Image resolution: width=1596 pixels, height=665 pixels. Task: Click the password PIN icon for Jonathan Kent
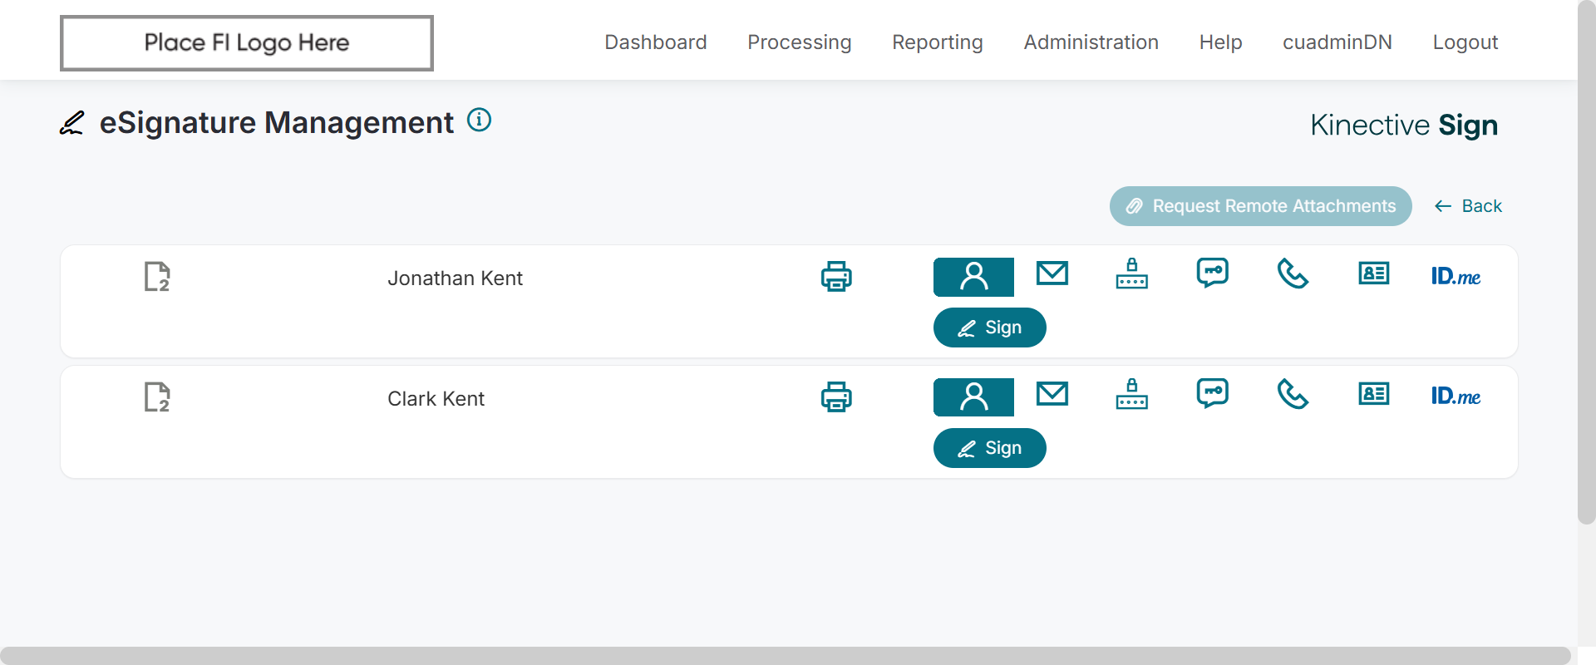coord(1131,273)
